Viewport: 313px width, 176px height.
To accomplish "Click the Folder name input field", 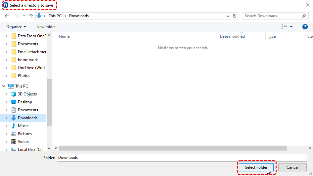I will pyautogui.click(x=182, y=158).
